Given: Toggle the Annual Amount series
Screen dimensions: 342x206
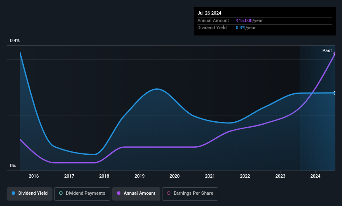Looking at the screenshot, I should [x=136, y=193].
